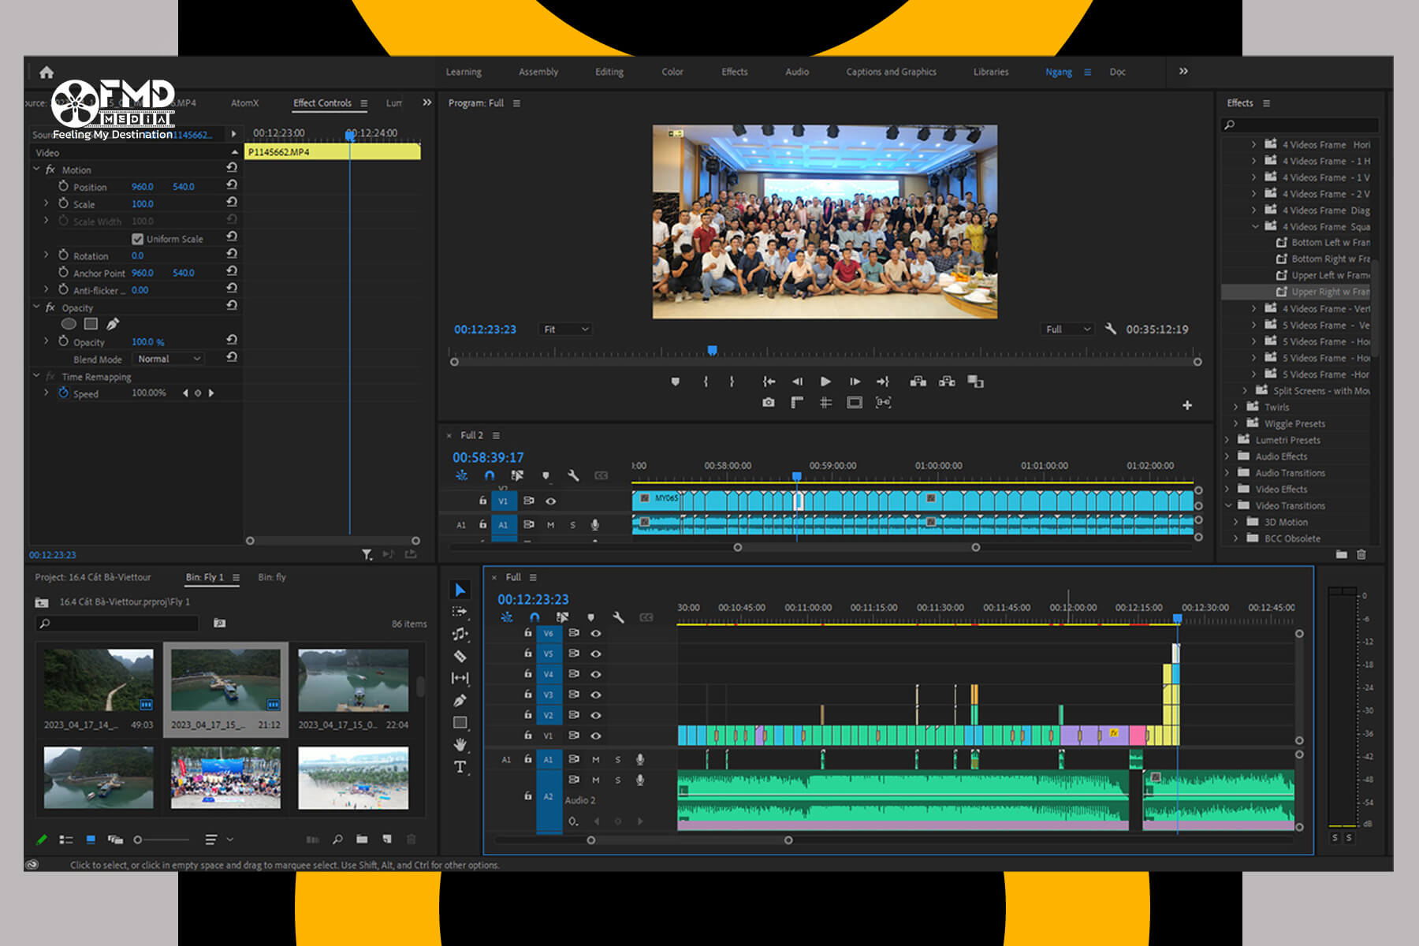Enable the Uniform Scale checkbox

coord(138,238)
